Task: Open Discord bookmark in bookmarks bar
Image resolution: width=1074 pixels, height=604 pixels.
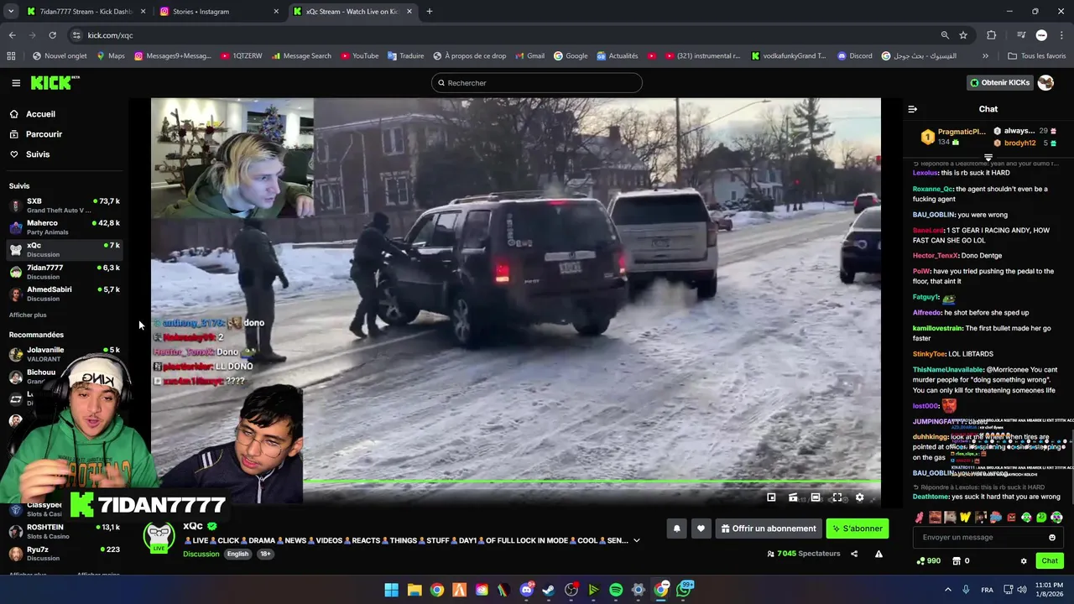Action: [x=854, y=56]
